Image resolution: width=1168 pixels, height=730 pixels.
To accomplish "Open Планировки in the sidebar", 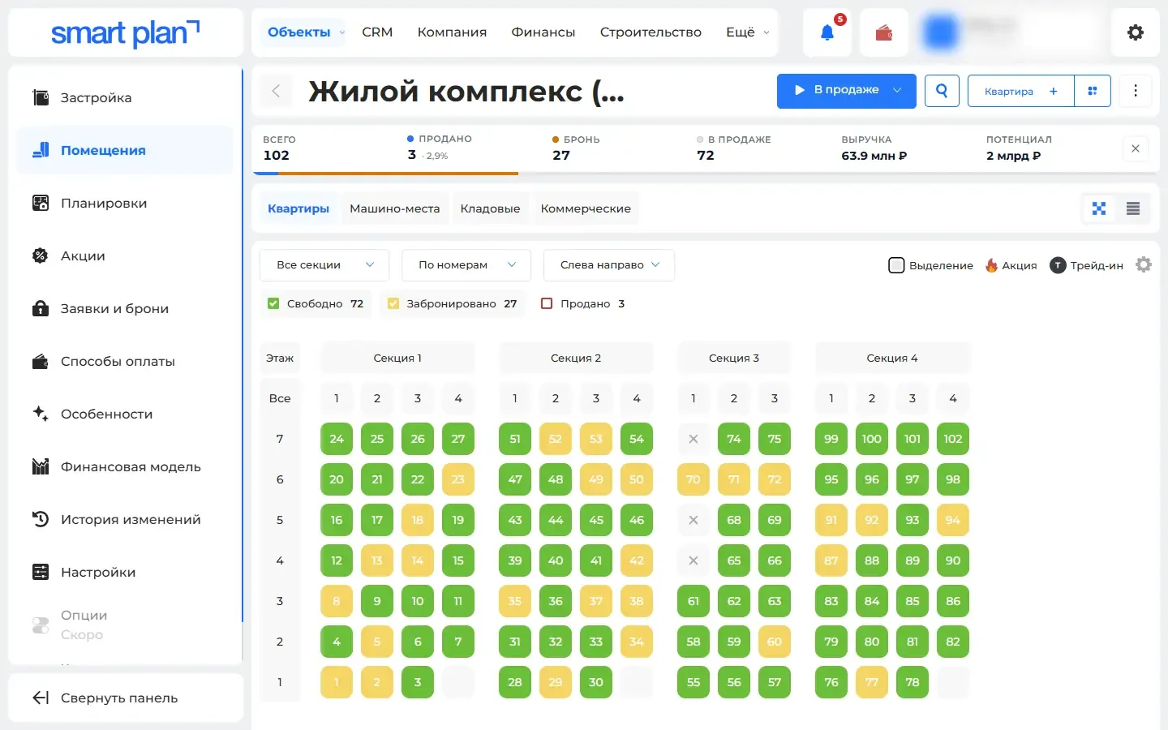I will 125,203.
